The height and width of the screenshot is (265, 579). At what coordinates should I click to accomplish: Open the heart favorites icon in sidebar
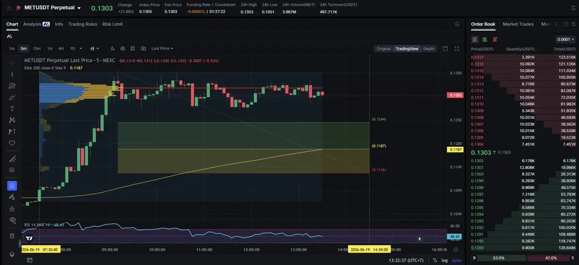pyautogui.click(x=12, y=143)
